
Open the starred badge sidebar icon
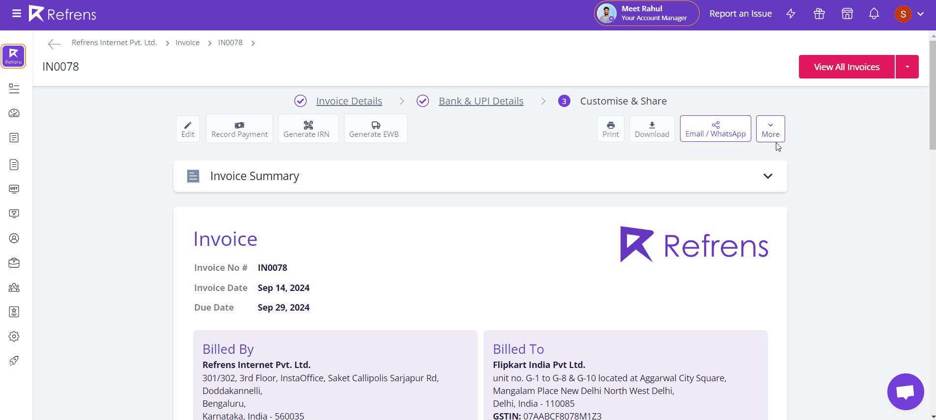tap(14, 312)
